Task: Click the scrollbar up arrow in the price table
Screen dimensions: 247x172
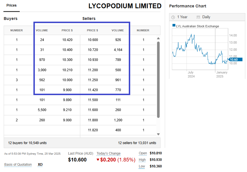Action: pos(158,38)
